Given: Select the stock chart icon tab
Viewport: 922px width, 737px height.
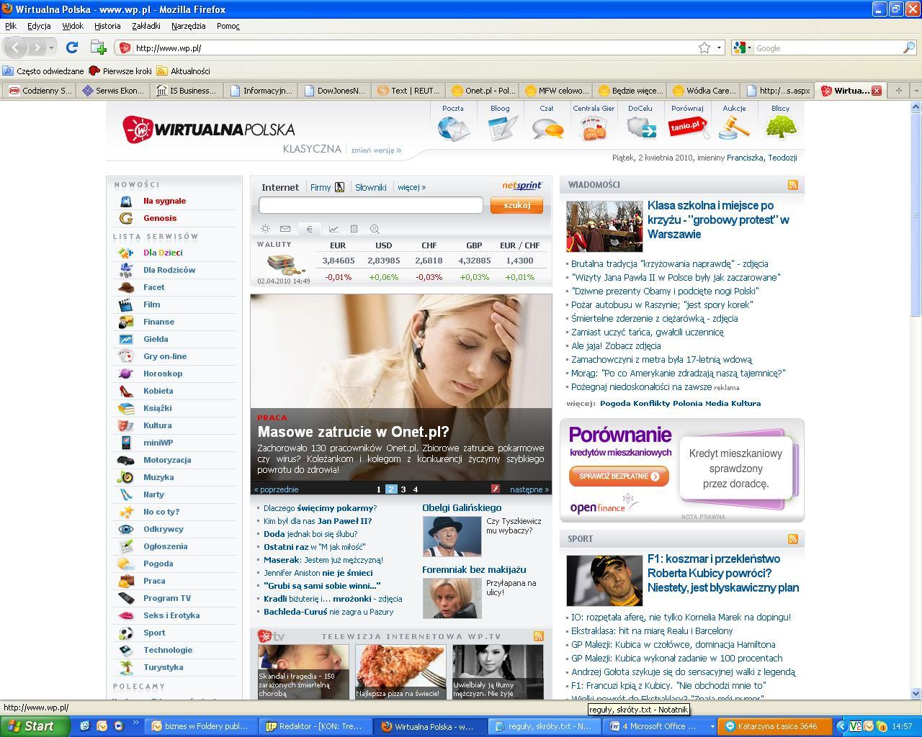Looking at the screenshot, I should [334, 229].
